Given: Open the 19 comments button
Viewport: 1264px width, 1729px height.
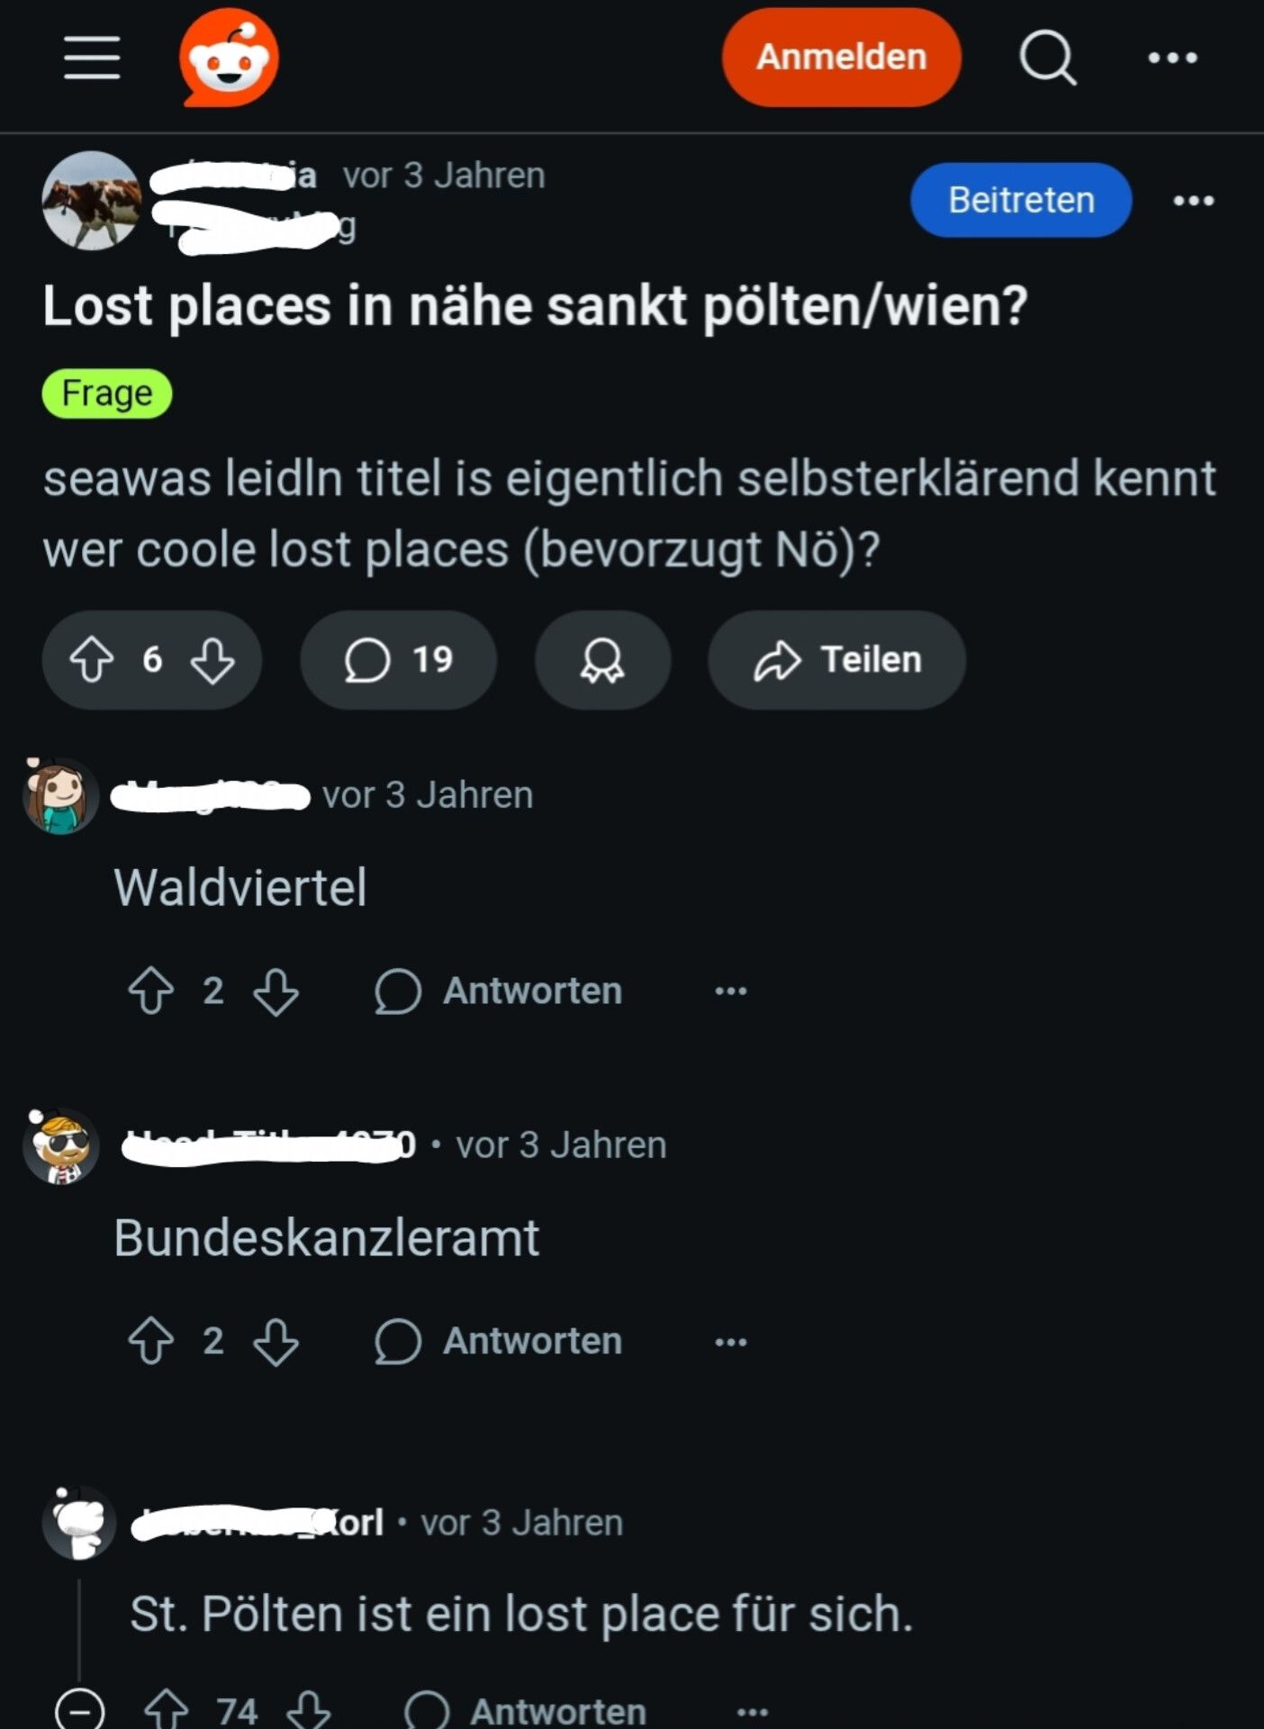Looking at the screenshot, I should [x=398, y=660].
